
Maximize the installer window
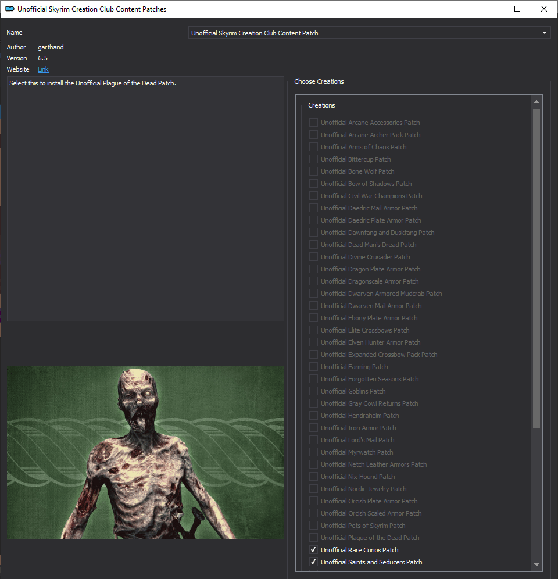point(517,9)
